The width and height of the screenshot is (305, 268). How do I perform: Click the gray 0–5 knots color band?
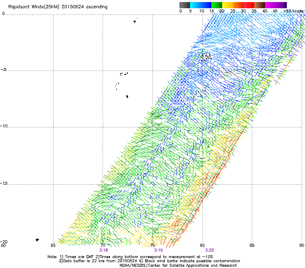185,5
